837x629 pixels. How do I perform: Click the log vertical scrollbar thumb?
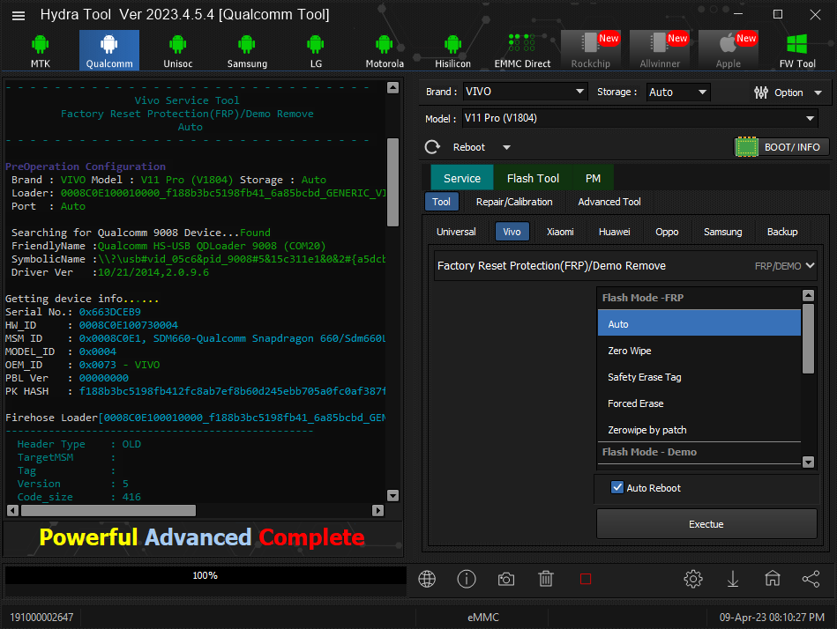[x=392, y=182]
